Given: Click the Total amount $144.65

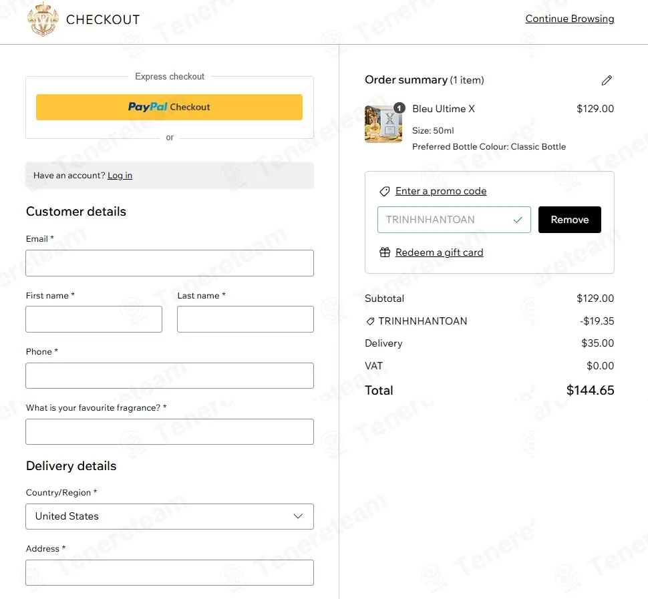Looking at the screenshot, I should (590, 391).
